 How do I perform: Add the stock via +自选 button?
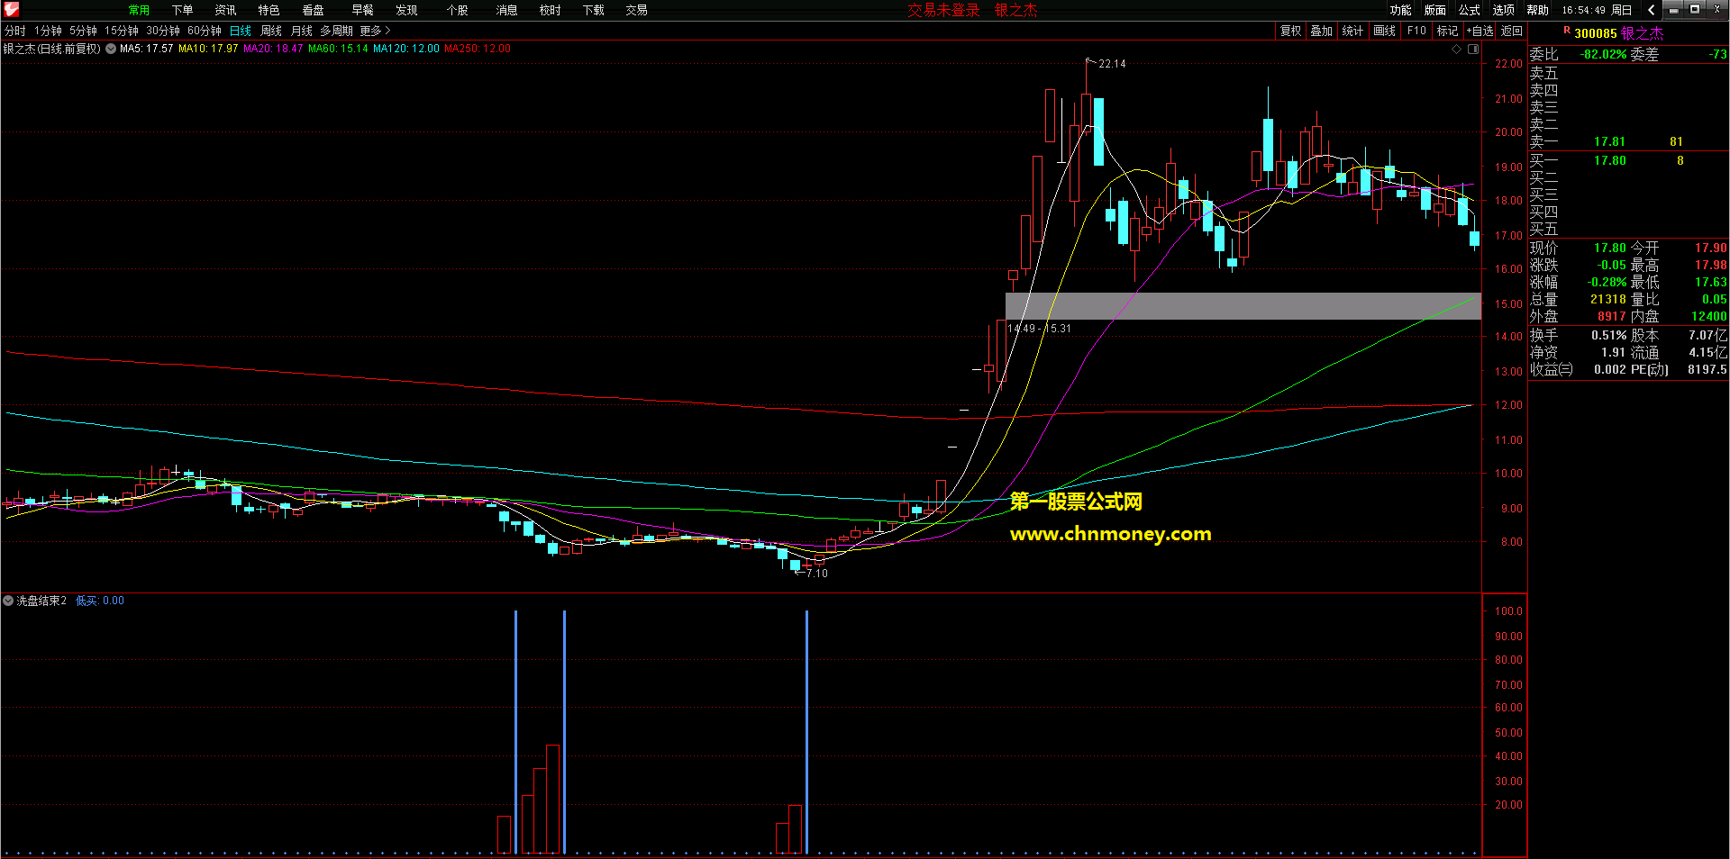point(1480,31)
